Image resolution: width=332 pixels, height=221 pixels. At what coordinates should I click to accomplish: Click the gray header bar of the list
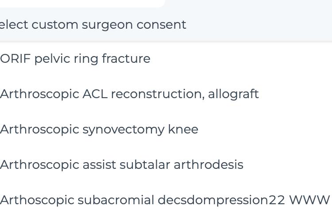point(166,25)
